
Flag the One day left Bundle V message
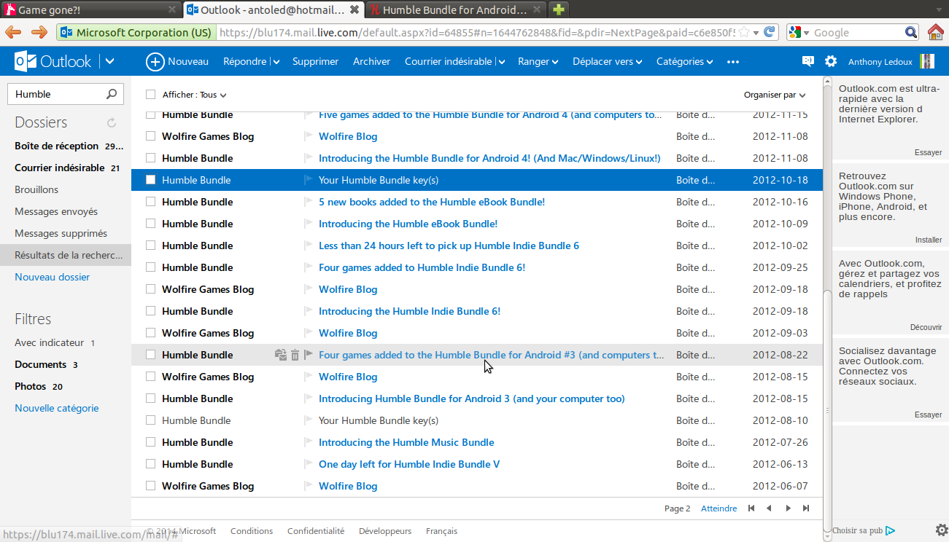click(308, 464)
